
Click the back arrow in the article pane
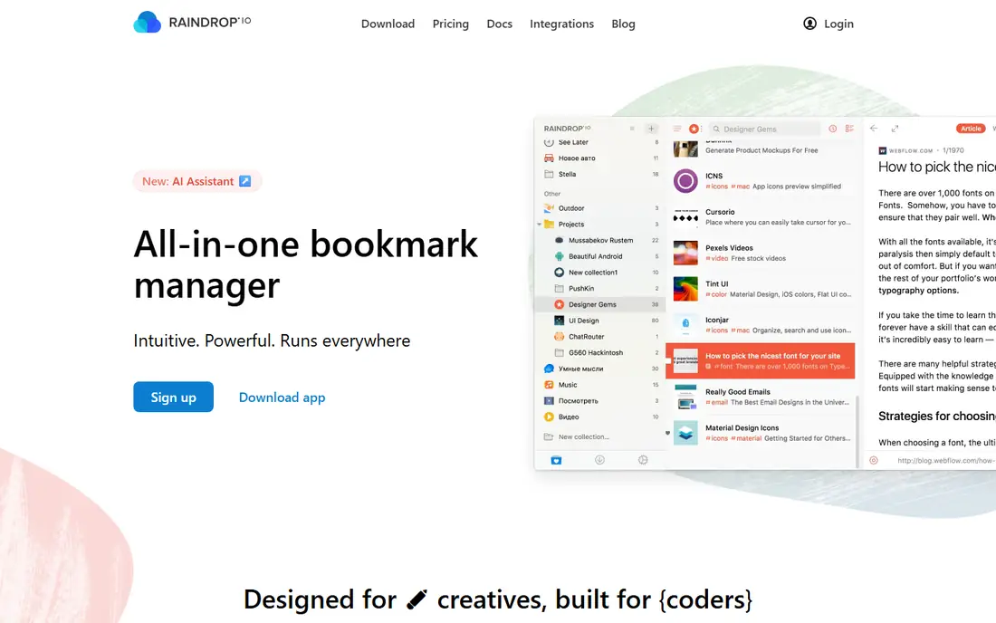pos(874,129)
